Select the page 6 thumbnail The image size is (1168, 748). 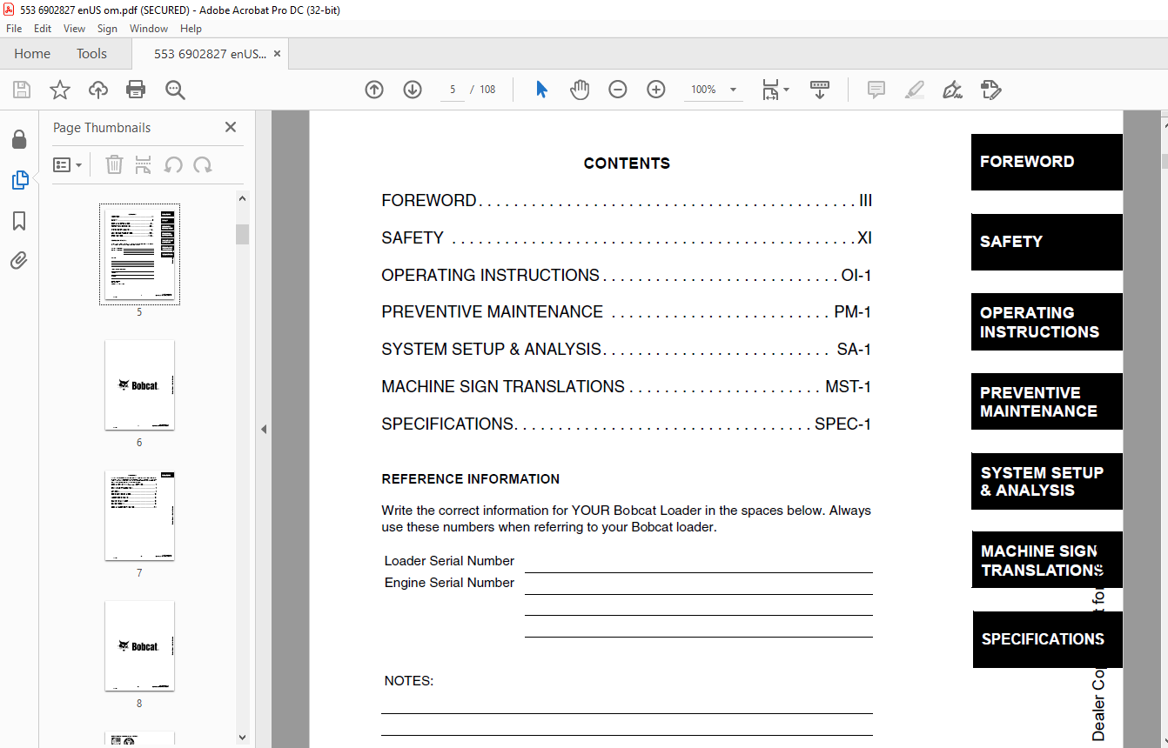click(139, 384)
